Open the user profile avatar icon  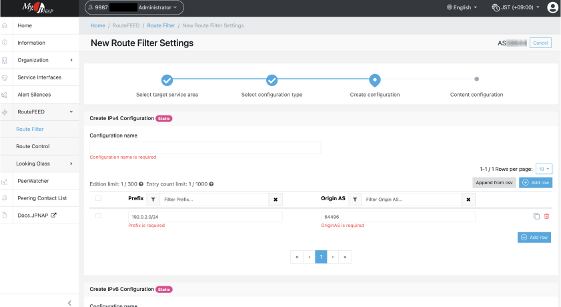(x=552, y=8)
